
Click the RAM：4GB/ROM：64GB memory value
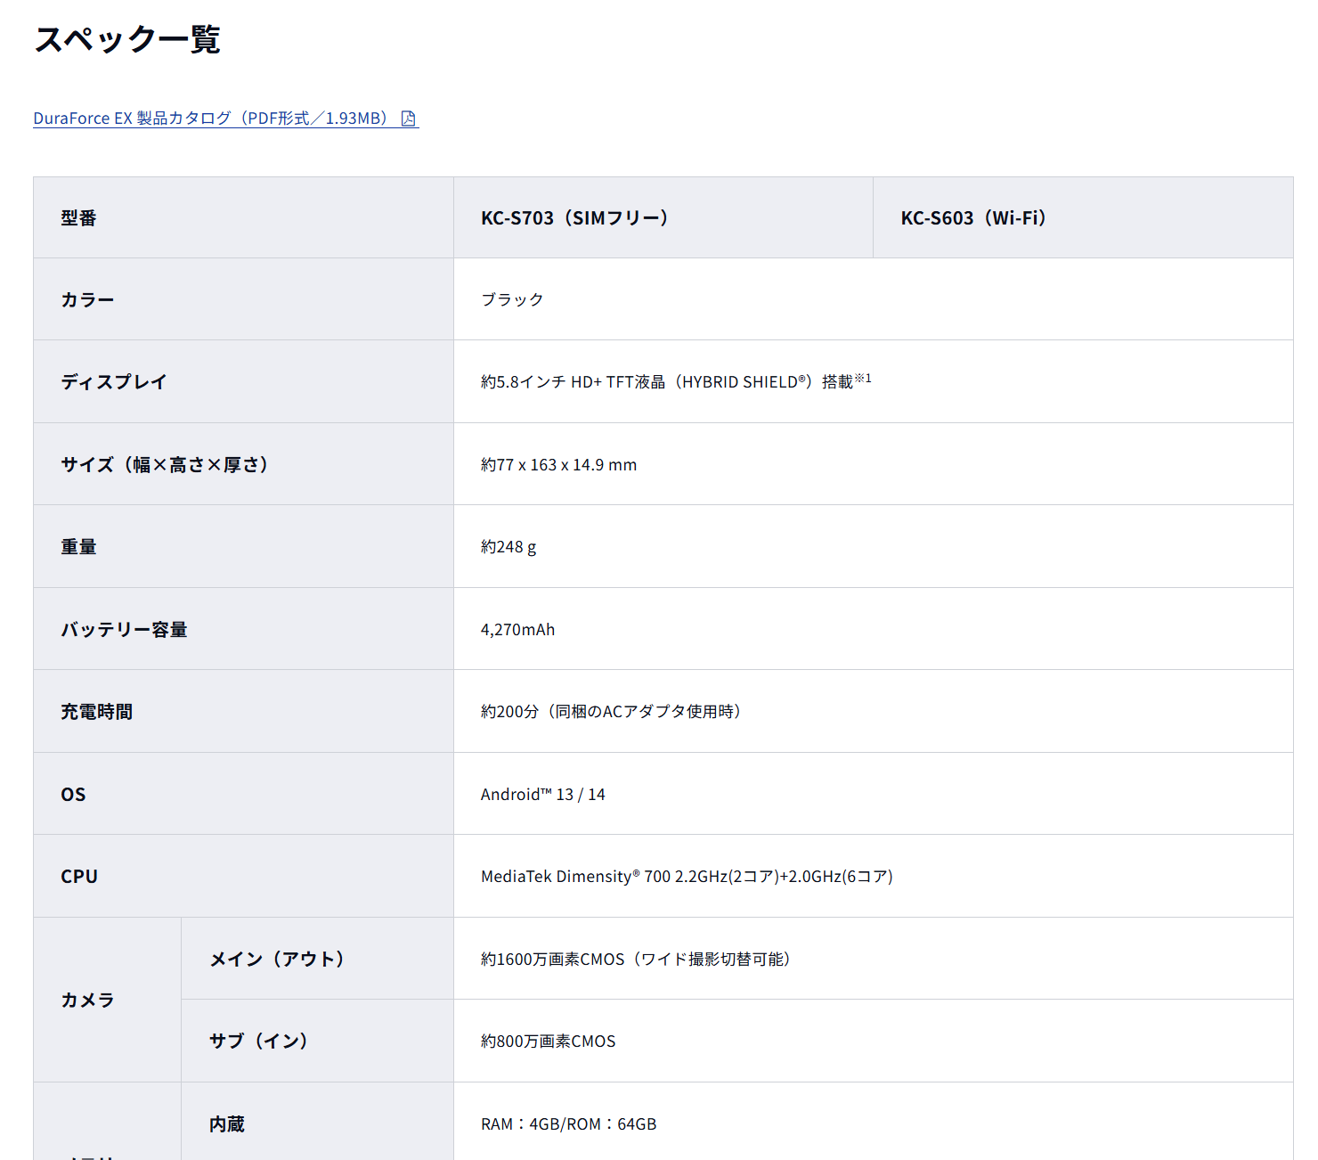click(x=568, y=1124)
